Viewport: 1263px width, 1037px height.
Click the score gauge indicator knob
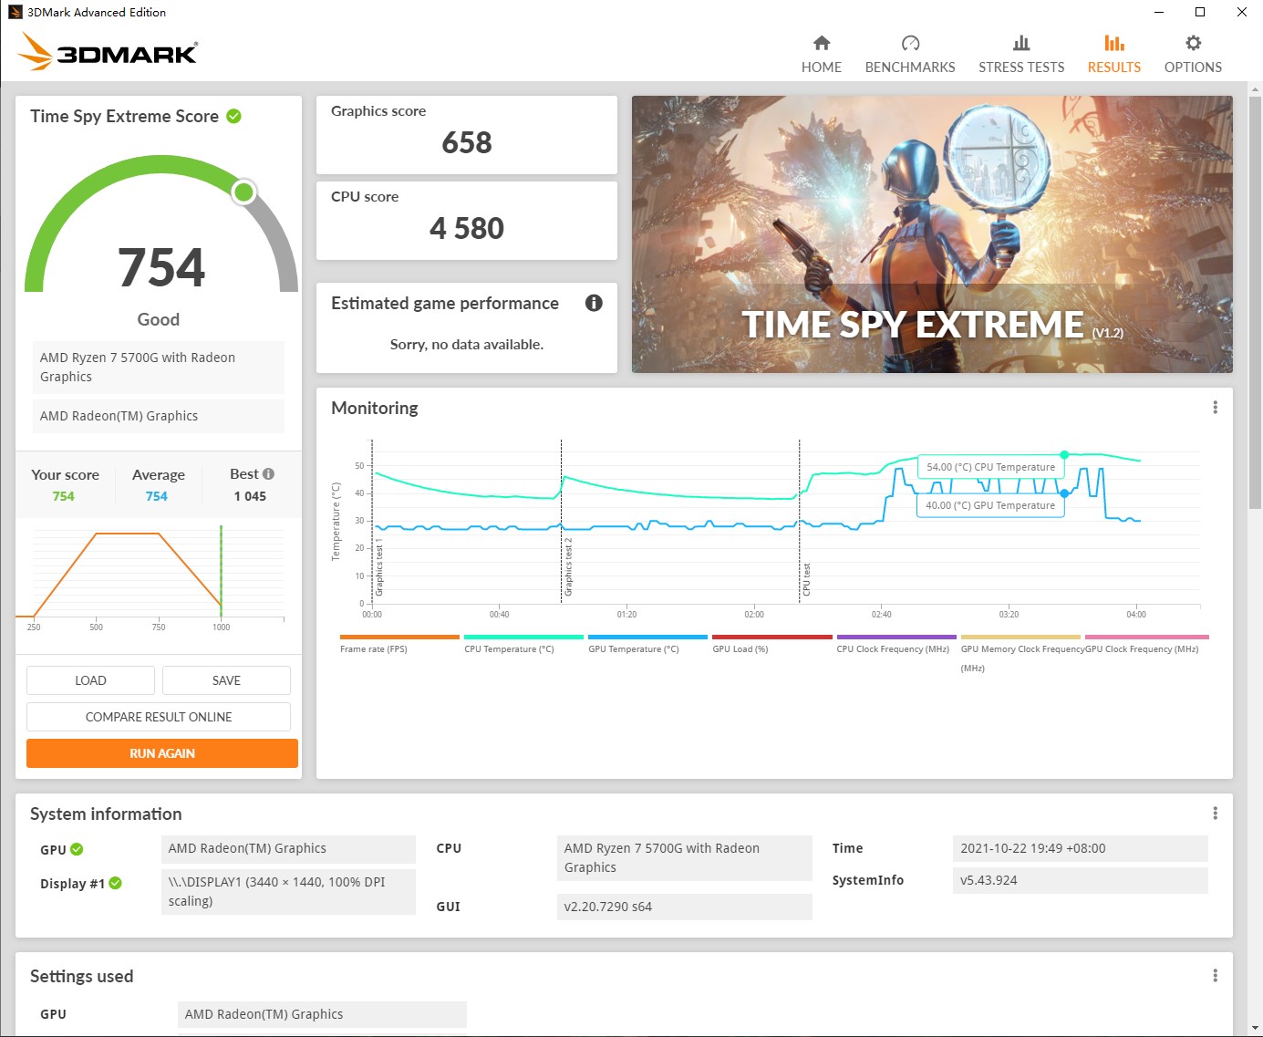(243, 192)
